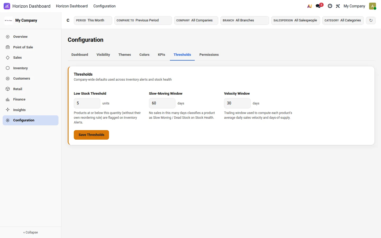Switch to the Dashboard tab
This screenshot has height=238, width=381.
[80, 55]
